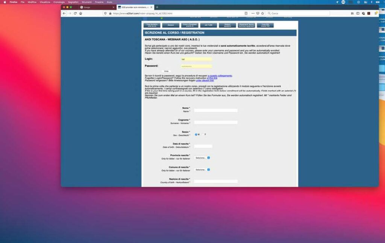Open a new tab with plus button
The width and height of the screenshot is (385, 243).
[x=157, y=8]
